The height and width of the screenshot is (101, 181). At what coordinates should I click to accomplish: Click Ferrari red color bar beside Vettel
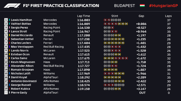pyautogui.click(x=9, y=39)
